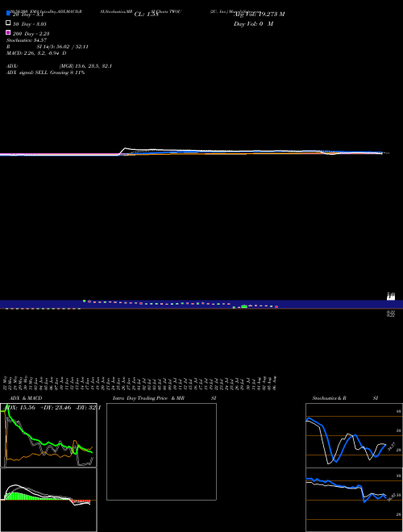
Task: Click the 'ADX signal: SELL Growing @ 11%' text
Action: pos(45,73)
